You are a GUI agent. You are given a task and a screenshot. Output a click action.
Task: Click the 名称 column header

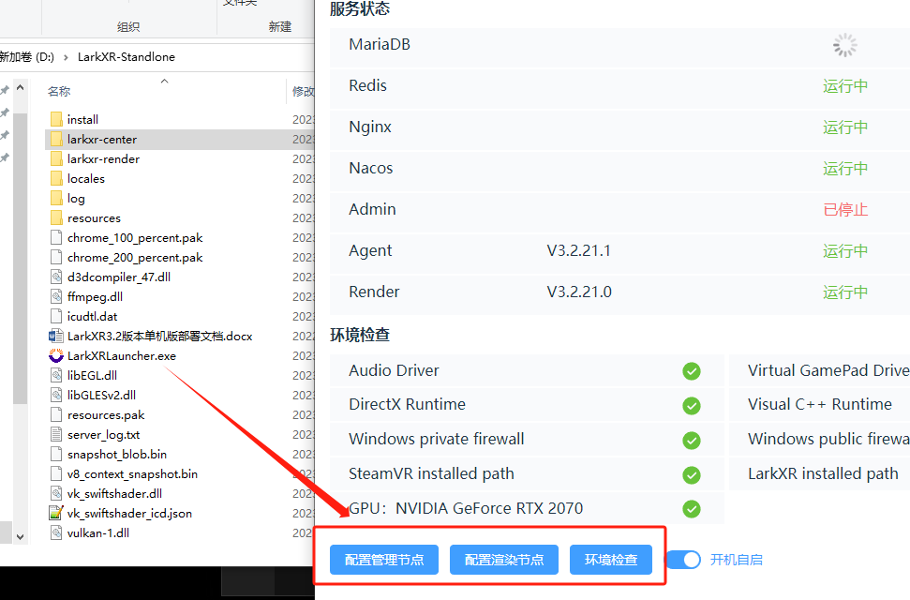59,91
